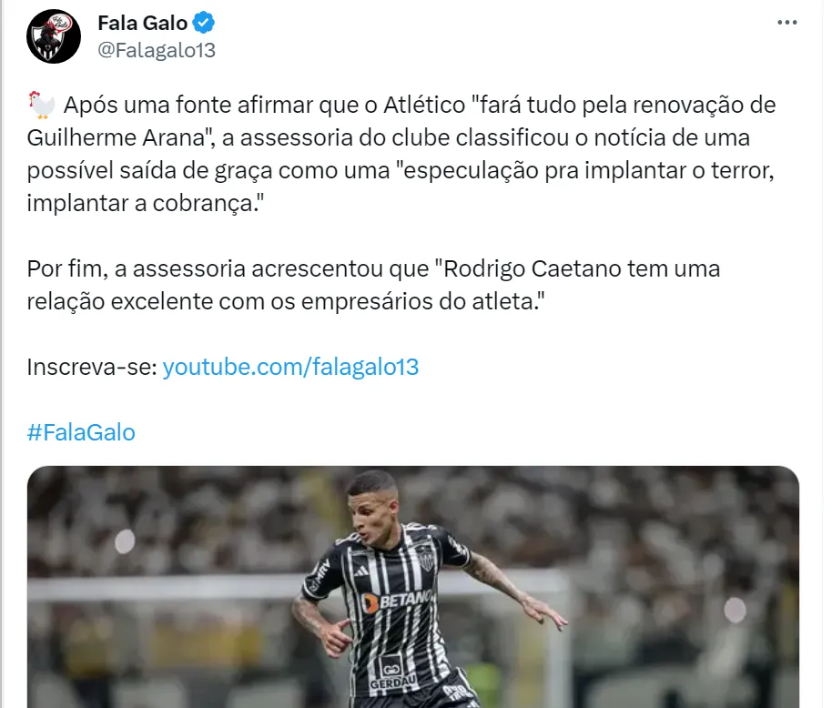Click the paragraph mentioning Rodrigo Caetano

[x=373, y=285]
